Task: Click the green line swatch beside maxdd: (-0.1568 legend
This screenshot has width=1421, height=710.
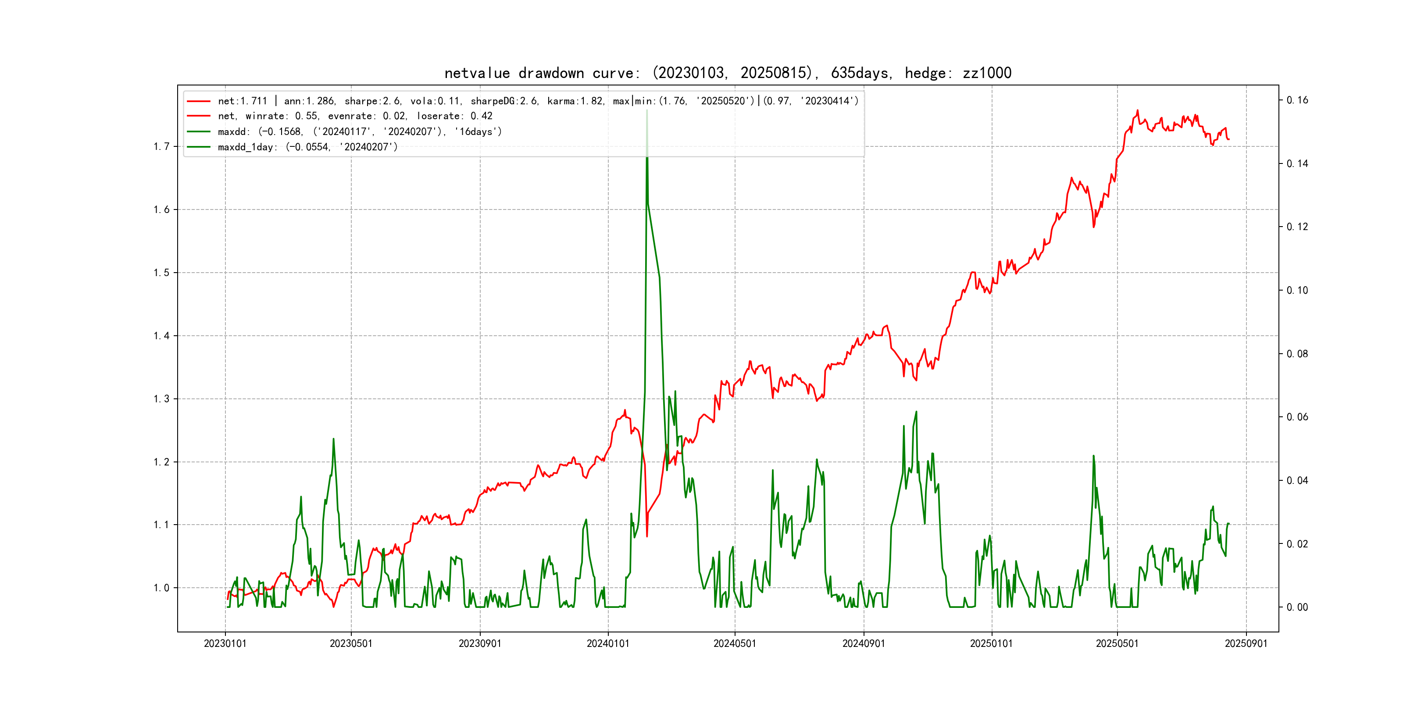Action: [x=199, y=131]
